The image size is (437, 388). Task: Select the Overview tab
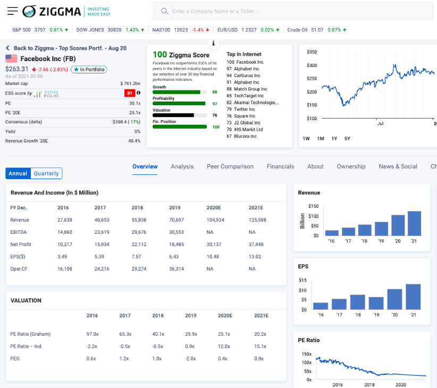point(145,166)
